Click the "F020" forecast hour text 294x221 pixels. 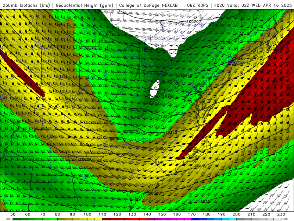(x=219, y=6)
